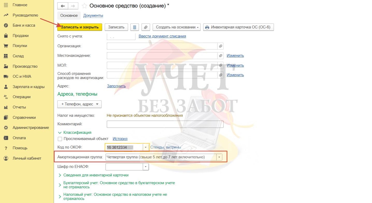This screenshot has height=203, width=372.
Task: Open the Код по ОКОФ dropdown arrow
Action: pos(146,147)
